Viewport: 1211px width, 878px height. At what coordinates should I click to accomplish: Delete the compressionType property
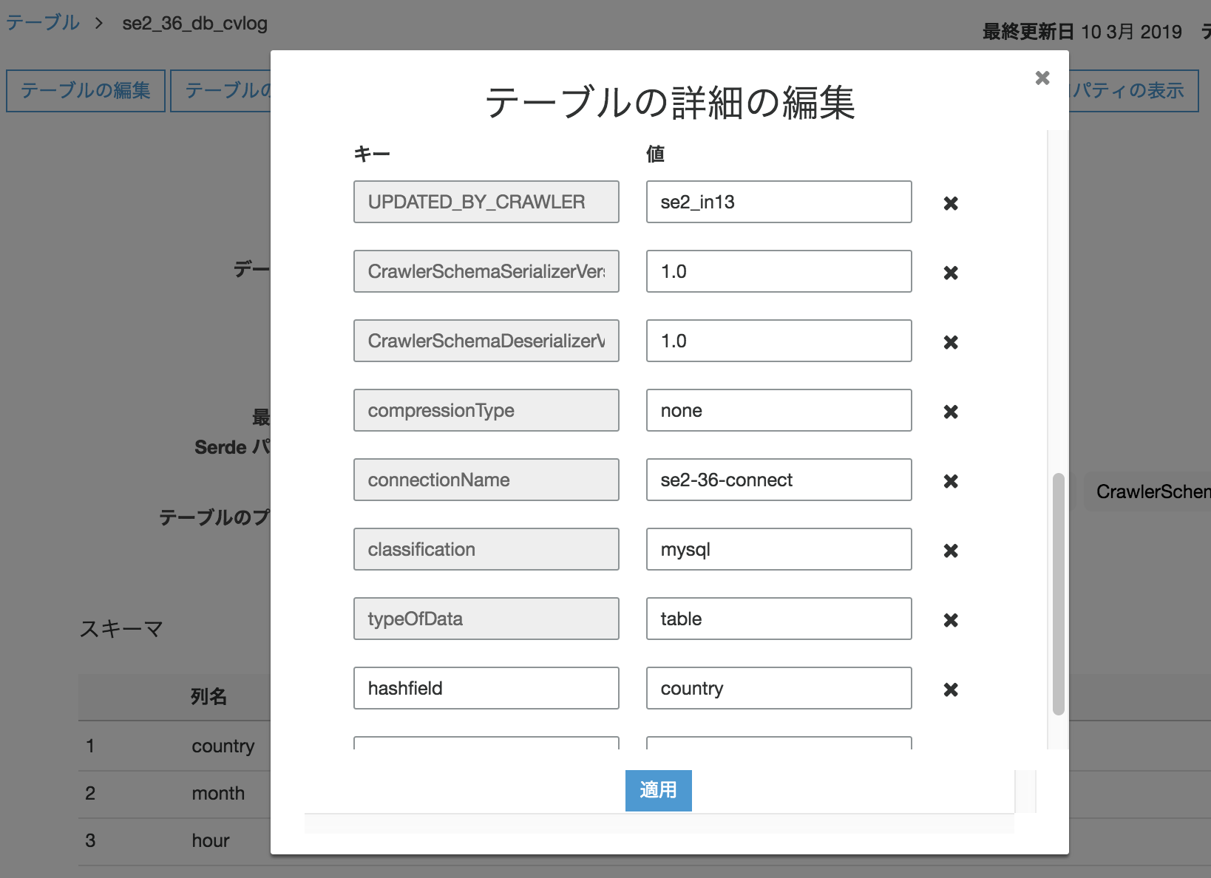950,412
